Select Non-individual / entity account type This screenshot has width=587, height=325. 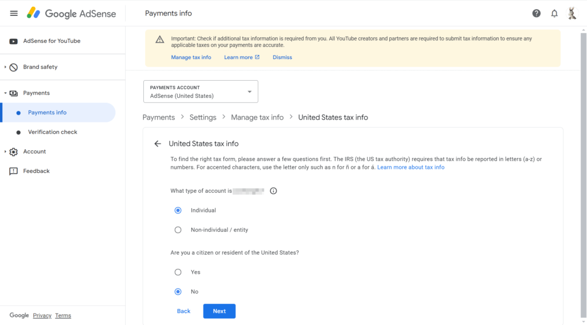point(178,230)
